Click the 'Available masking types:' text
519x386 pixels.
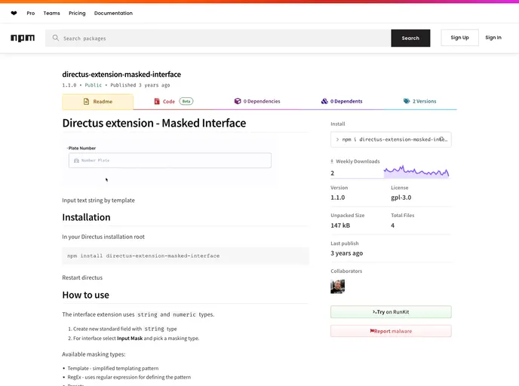[x=94, y=354]
